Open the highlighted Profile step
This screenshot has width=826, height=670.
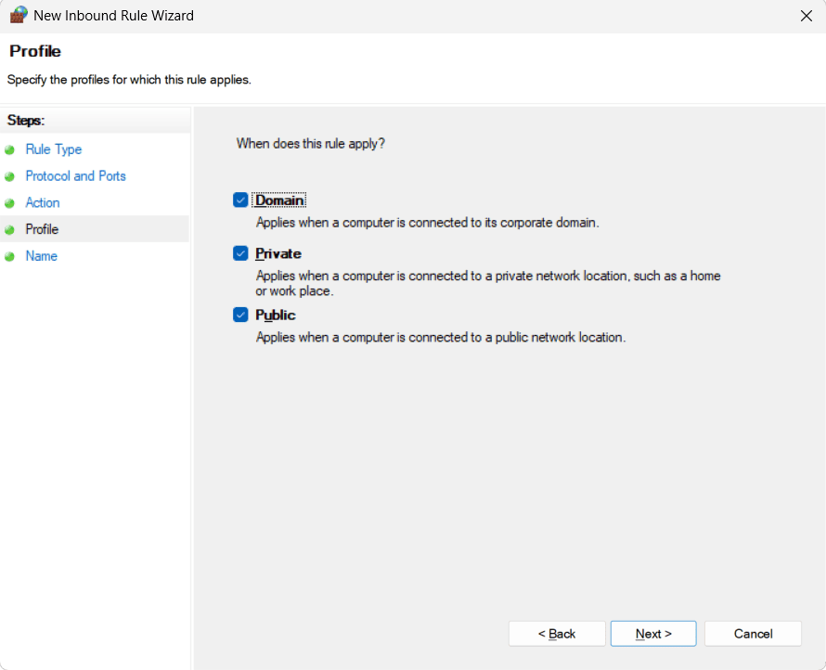tap(44, 229)
